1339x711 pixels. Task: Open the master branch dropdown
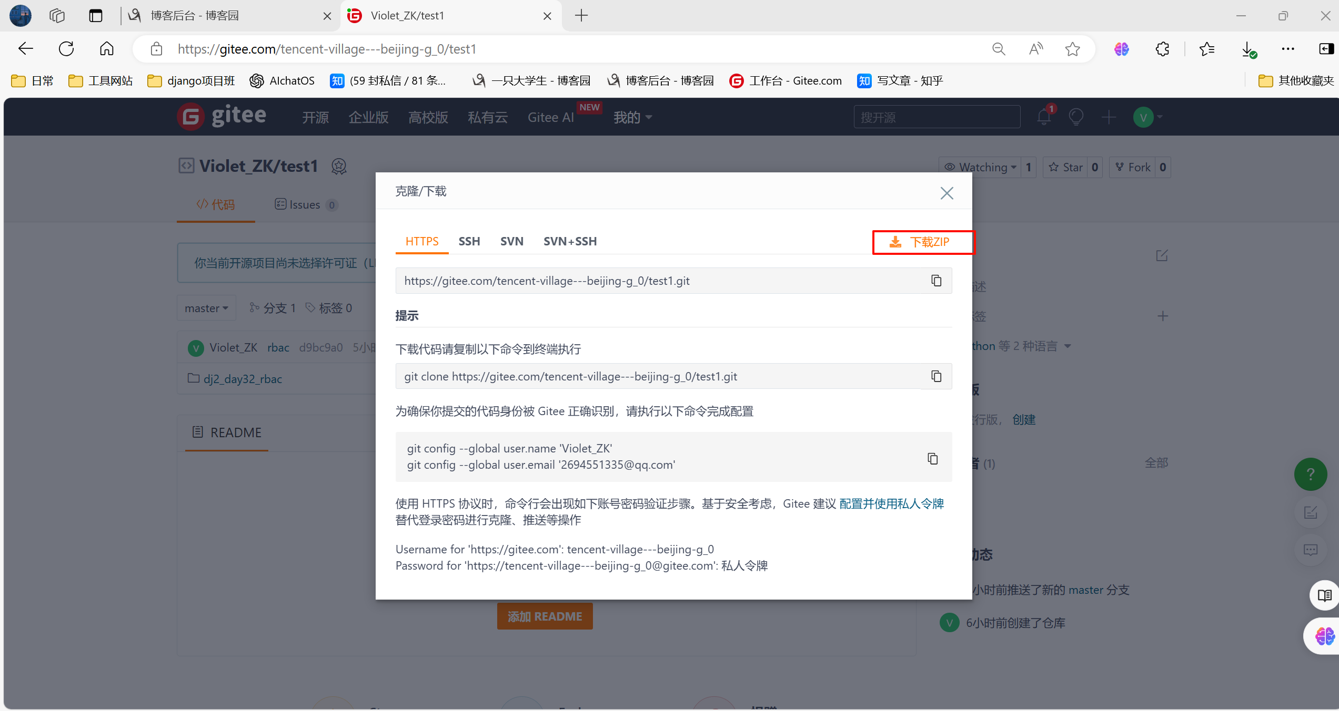point(206,308)
